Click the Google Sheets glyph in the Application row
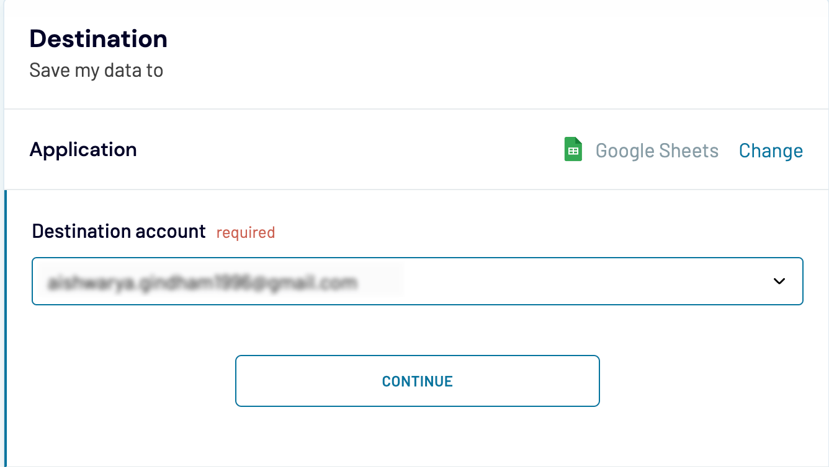829x467 pixels. 573,149
